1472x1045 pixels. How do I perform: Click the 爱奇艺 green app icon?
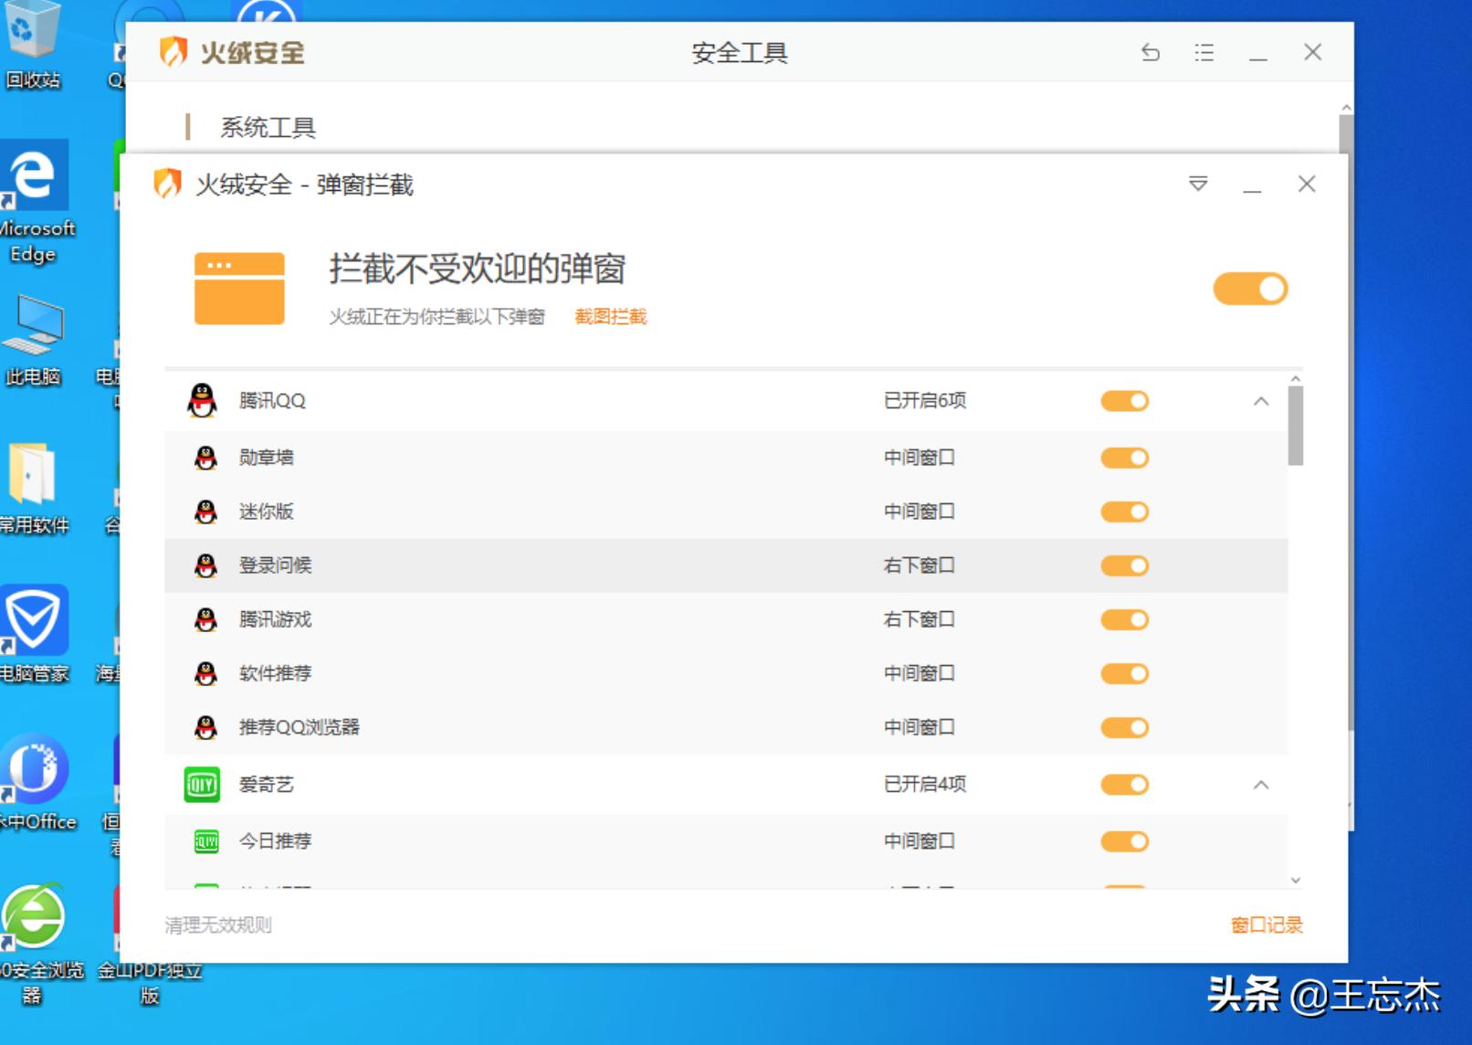click(x=203, y=784)
